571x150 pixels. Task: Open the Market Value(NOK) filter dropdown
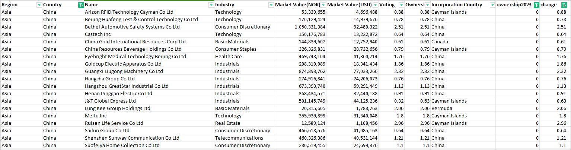(323, 5)
